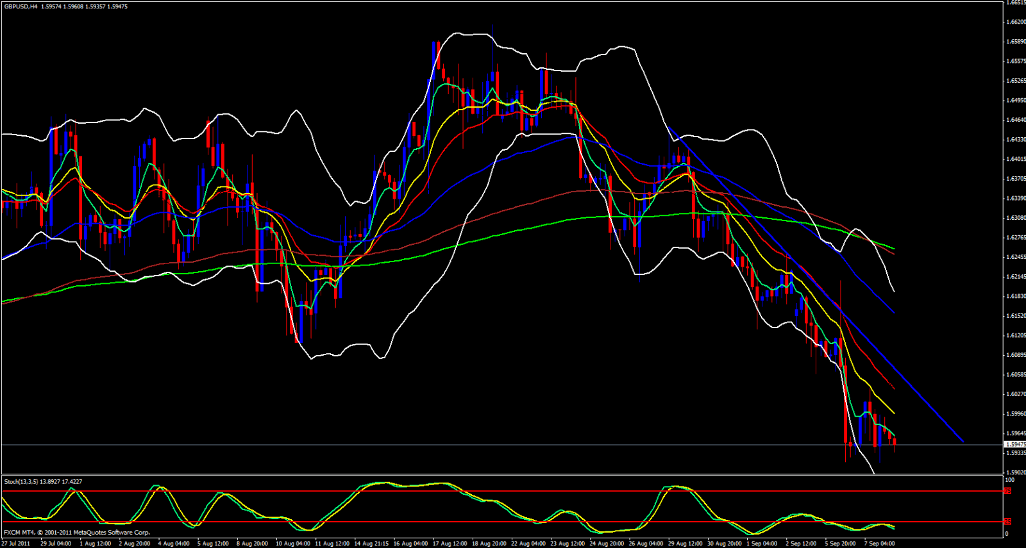Click the 1.66200 price scale label
The image size is (1026, 548).
(1015, 22)
